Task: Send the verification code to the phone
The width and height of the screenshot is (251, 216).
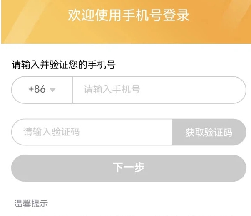Action: pos(209,133)
